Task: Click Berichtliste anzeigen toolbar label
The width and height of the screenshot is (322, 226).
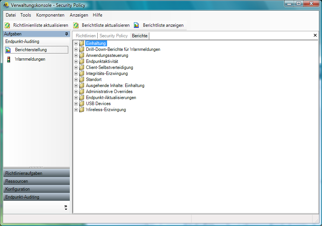Action: point(163,25)
